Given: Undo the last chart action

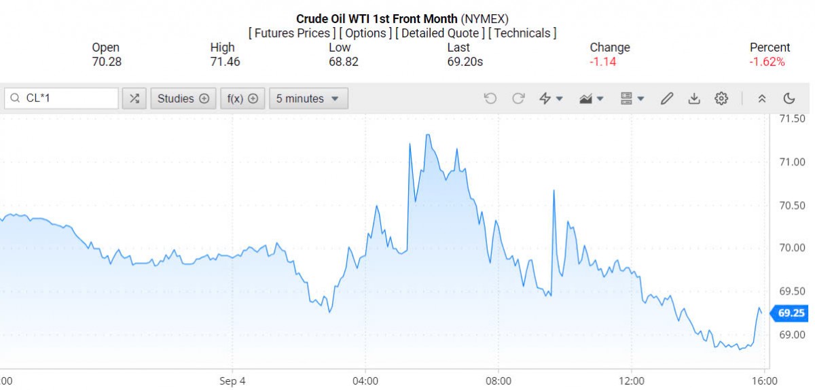Looking at the screenshot, I should [x=490, y=99].
